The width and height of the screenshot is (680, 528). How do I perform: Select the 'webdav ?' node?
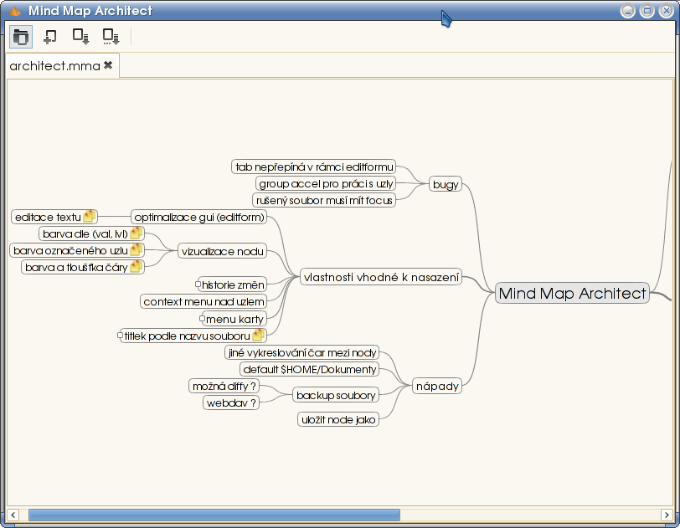tap(231, 402)
